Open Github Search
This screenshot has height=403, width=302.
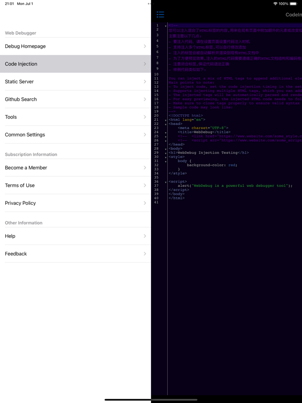point(75,99)
